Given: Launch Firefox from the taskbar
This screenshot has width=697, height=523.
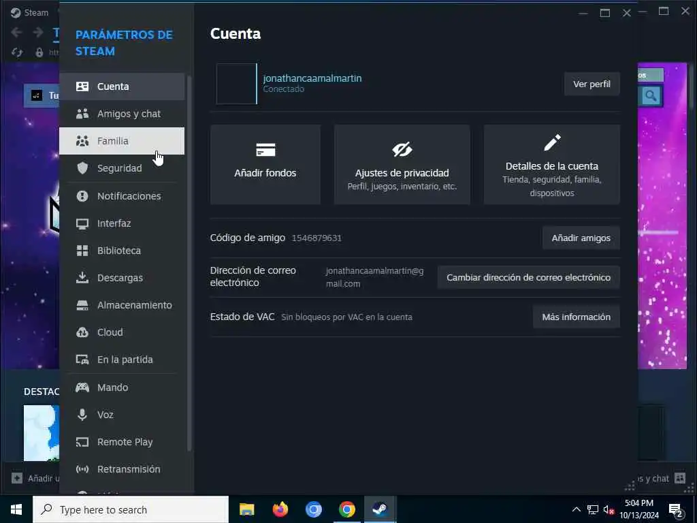Looking at the screenshot, I should (280, 509).
